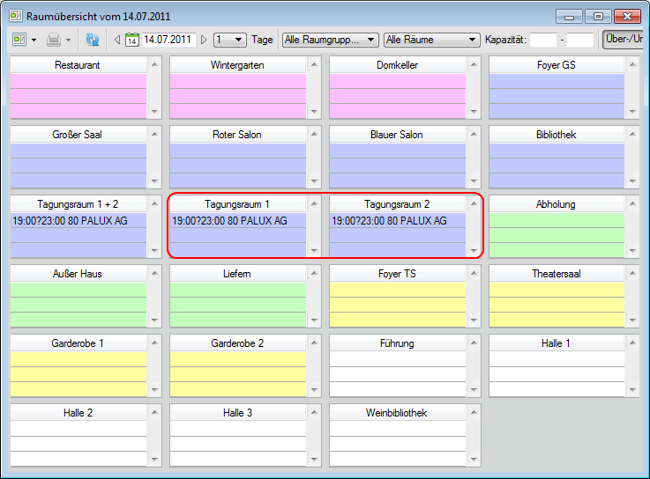
Task: Click the Tagungsraum 1 header button
Action: point(237,204)
